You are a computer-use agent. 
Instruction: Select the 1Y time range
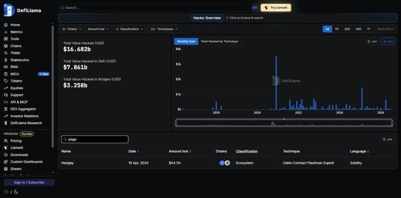[x=369, y=29]
